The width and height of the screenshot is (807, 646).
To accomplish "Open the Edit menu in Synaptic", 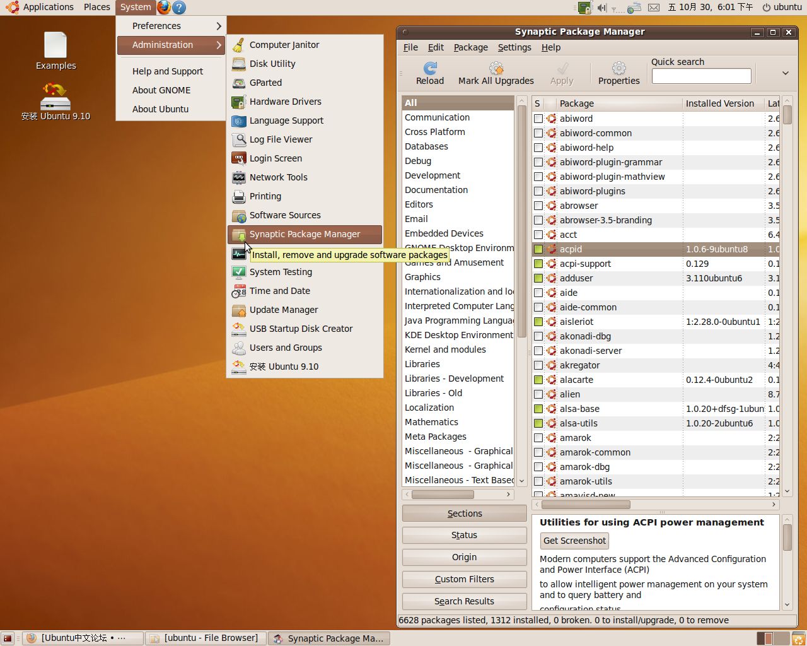I will click(x=436, y=47).
